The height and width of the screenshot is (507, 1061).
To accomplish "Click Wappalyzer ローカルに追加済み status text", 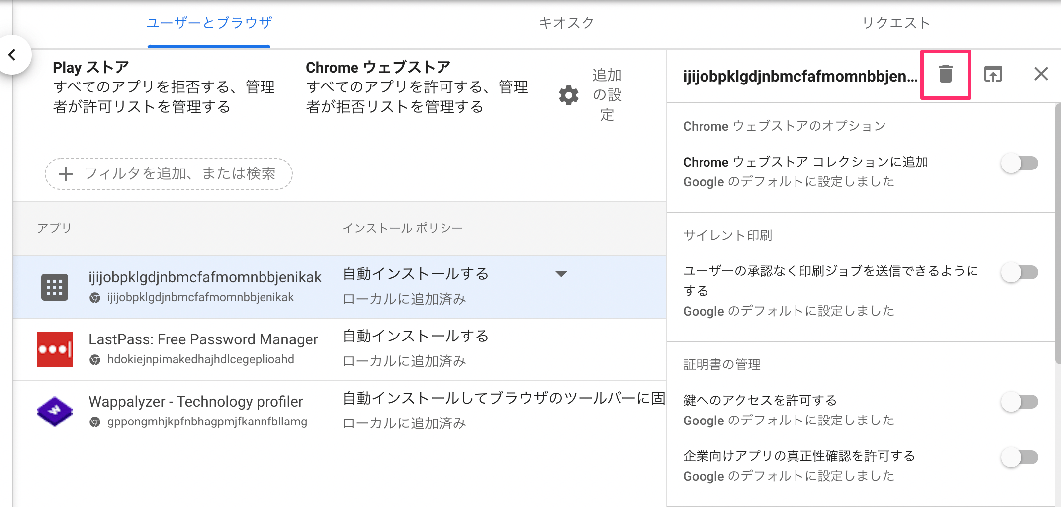I will click(404, 423).
